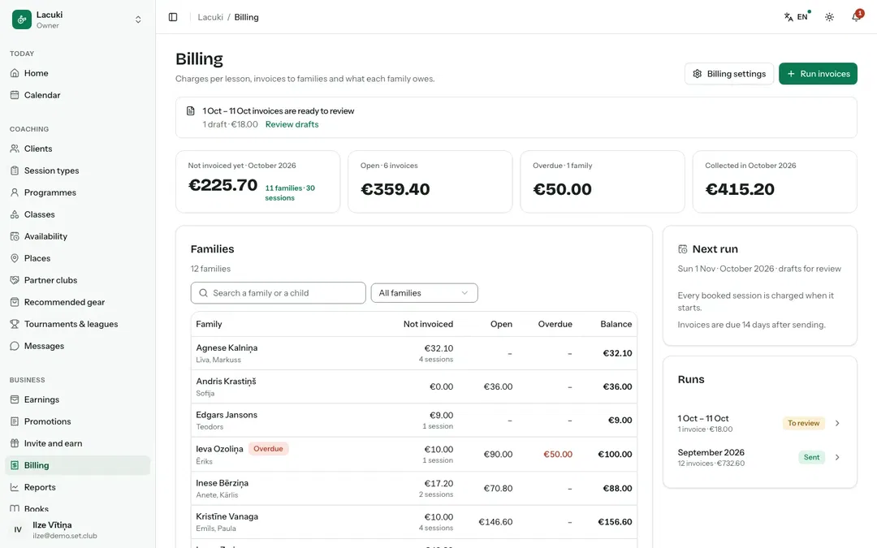Viewport: 877px width, 548px height.
Task: Open Reports in the sidebar
Action: (78, 487)
